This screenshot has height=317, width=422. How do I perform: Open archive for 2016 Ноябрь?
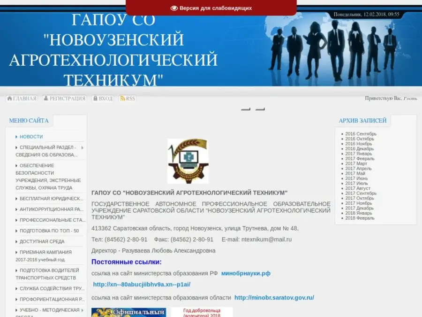[x=359, y=144]
